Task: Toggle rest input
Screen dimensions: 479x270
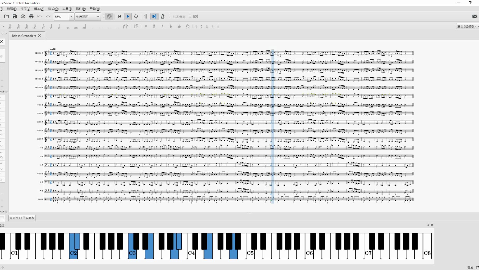Action: (136, 26)
